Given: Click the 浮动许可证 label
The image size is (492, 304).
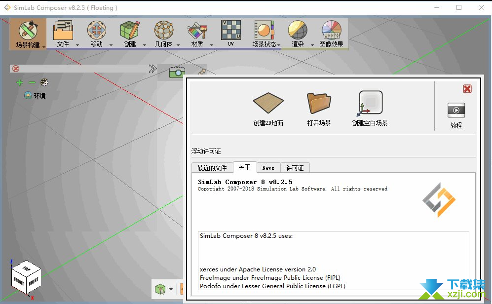Looking at the screenshot, I should tap(206, 151).
